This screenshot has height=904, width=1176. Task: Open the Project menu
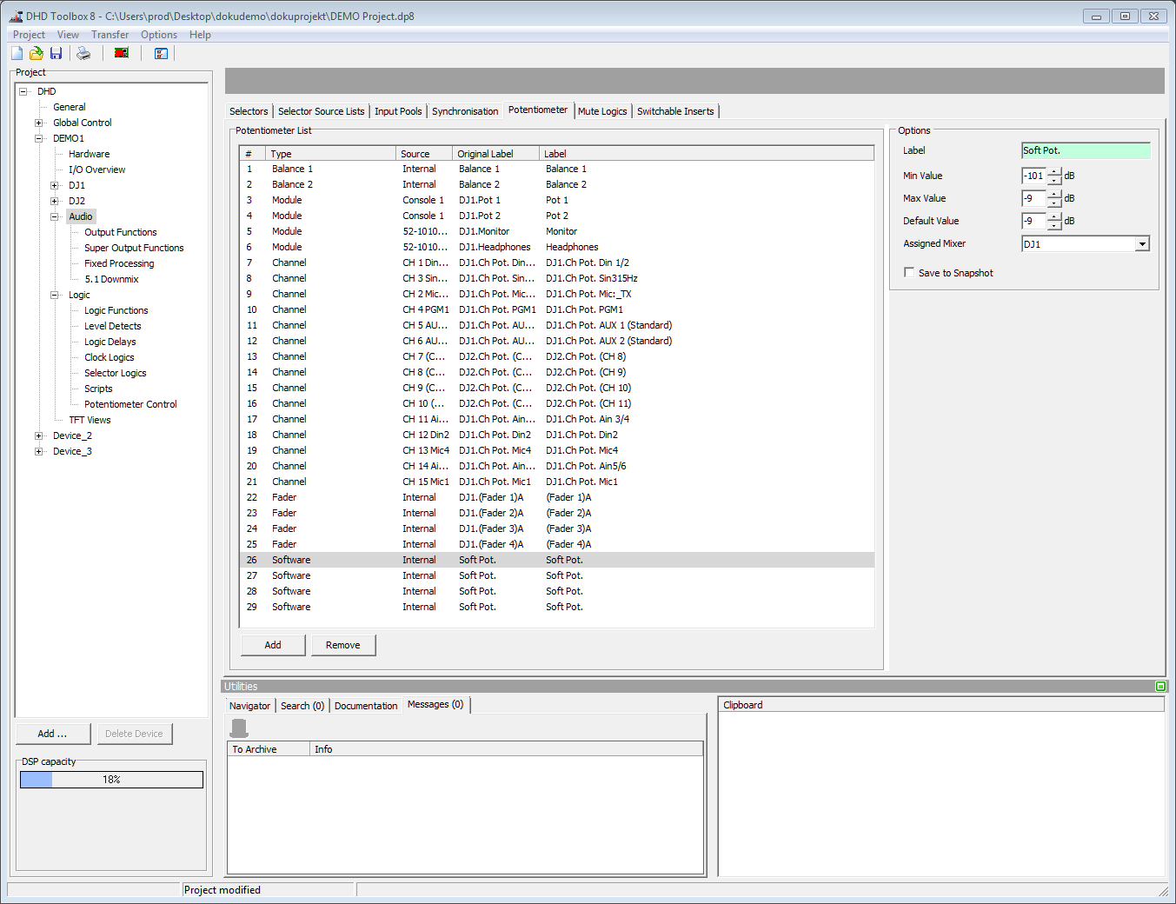click(29, 35)
